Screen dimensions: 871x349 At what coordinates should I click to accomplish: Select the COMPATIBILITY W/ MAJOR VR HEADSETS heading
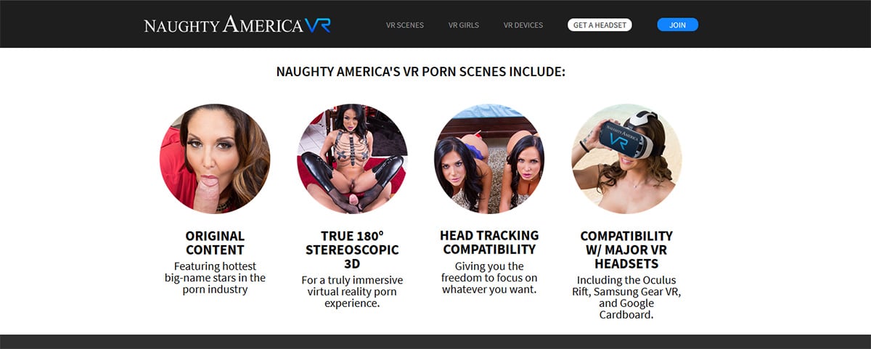pyautogui.click(x=626, y=250)
